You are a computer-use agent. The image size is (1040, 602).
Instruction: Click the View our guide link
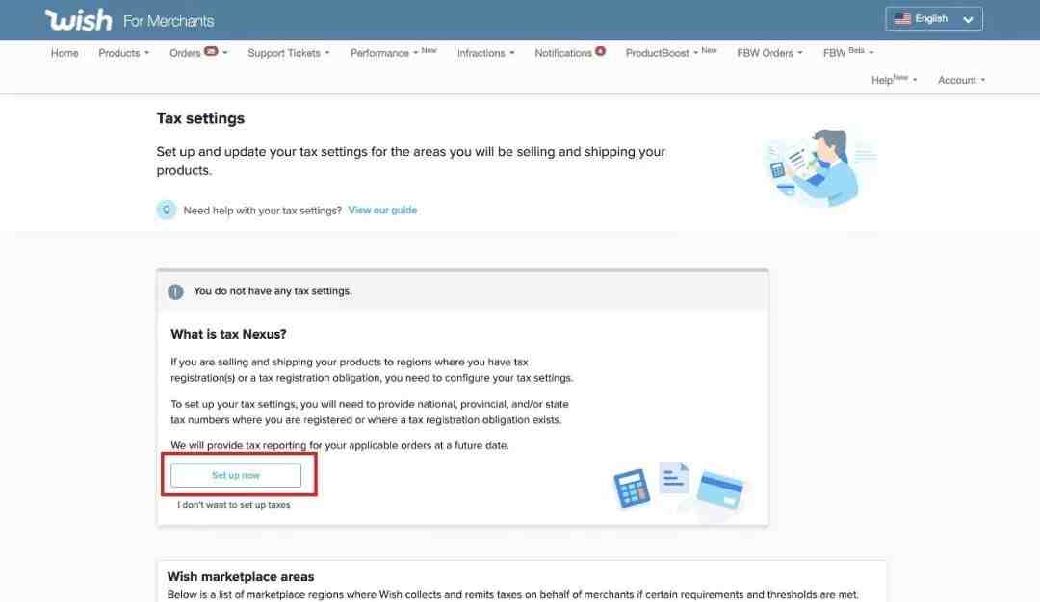click(x=382, y=210)
